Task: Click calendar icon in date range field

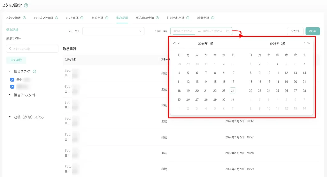Action: click(x=228, y=31)
